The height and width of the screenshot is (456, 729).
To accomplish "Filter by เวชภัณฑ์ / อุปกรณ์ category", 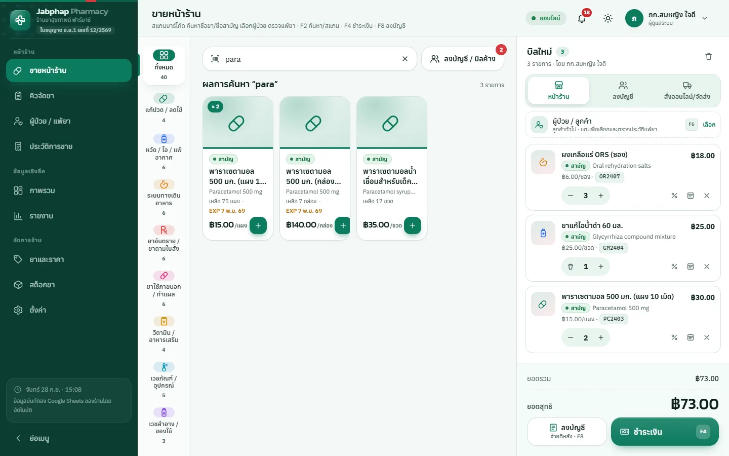I will [x=164, y=379].
